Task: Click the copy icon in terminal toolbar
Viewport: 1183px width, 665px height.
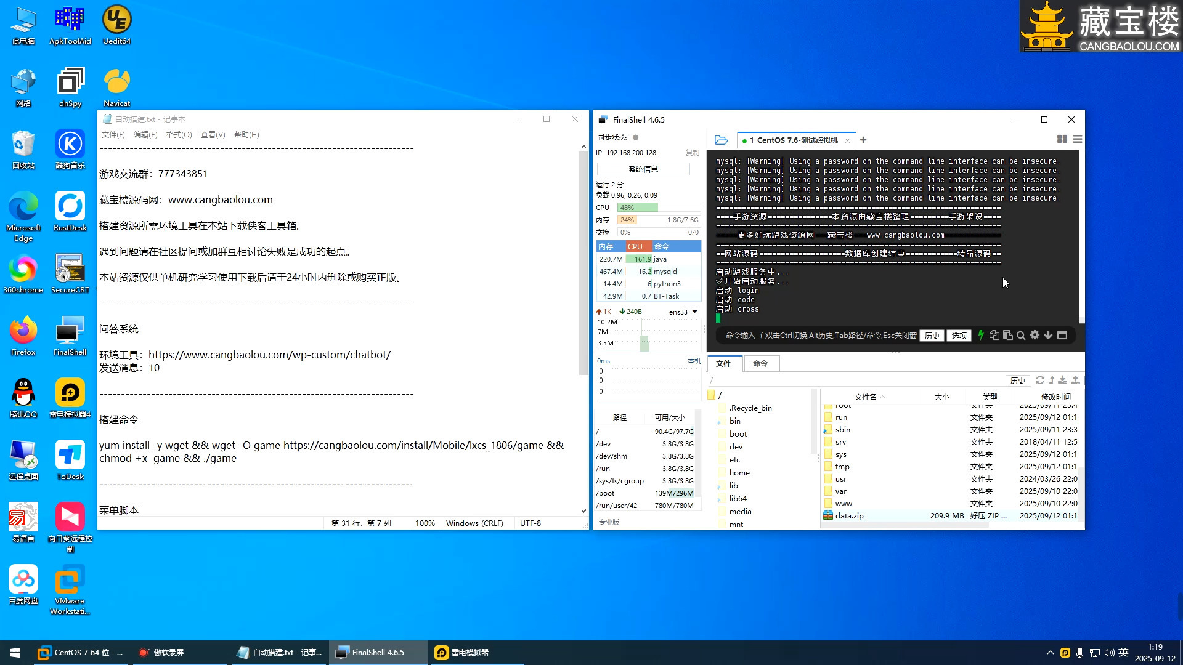Action: pos(994,335)
